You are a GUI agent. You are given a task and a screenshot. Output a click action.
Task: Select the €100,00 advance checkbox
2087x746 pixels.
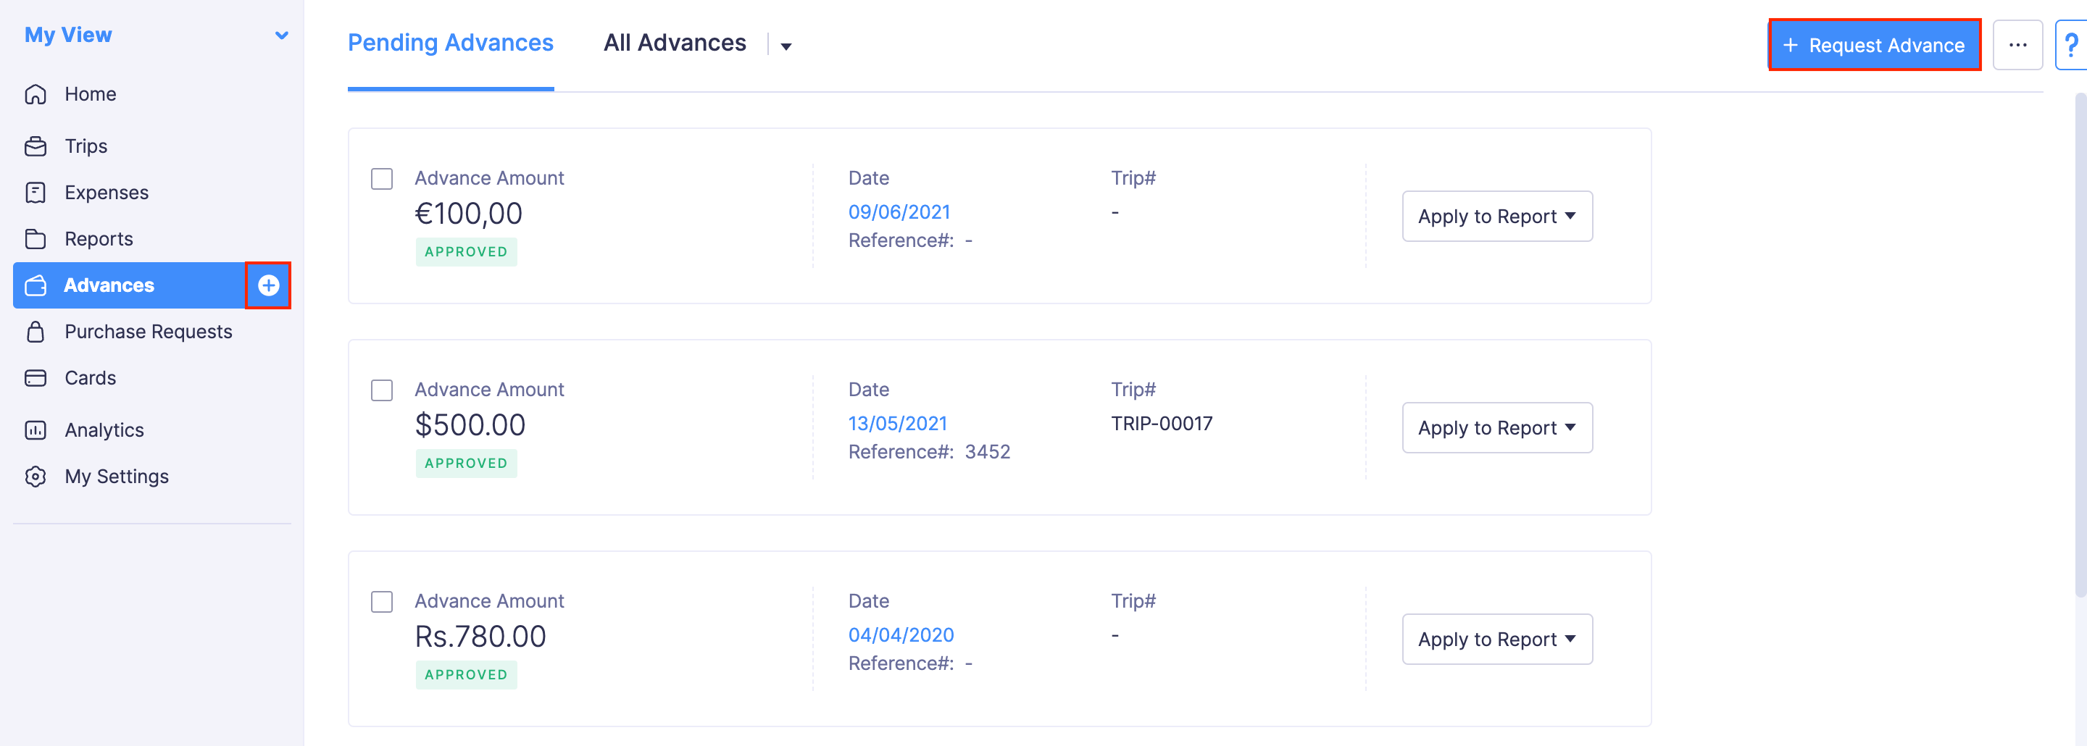(x=382, y=179)
